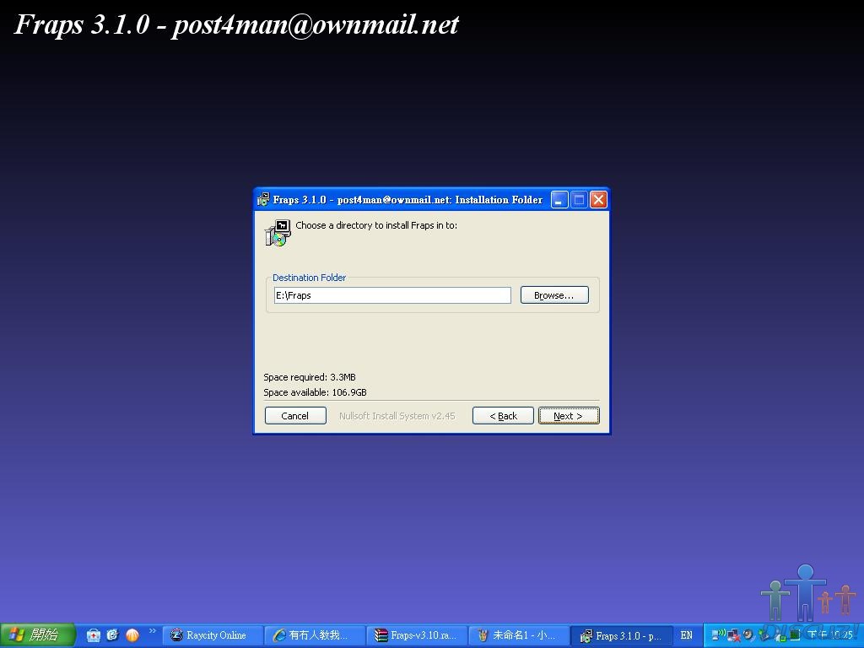This screenshot has width=864, height=648.
Task: Click the wireless network tray icon
Action: (x=719, y=634)
